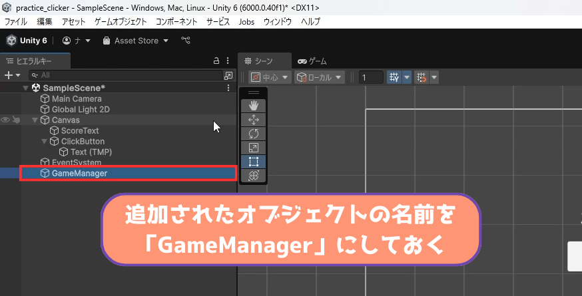Viewport: 582px width, 296px height.
Task: Open the Unity version control icon
Action: (186, 41)
